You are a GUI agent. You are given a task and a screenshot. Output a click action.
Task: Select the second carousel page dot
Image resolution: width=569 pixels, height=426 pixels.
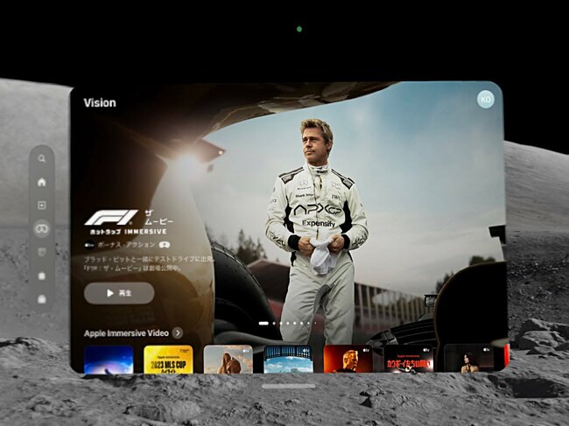[x=274, y=323]
